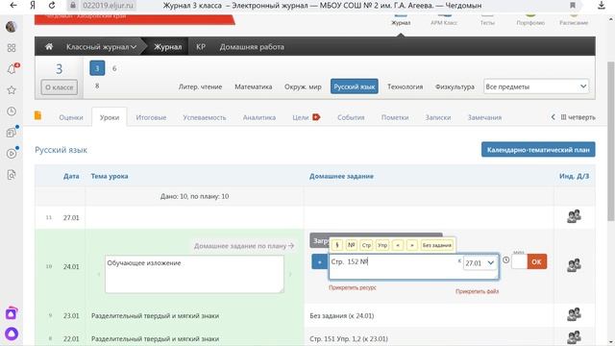Image resolution: width=615 pixels, height=346 pixels.
Task: Insert the № symbol into homework
Action: pos(352,245)
